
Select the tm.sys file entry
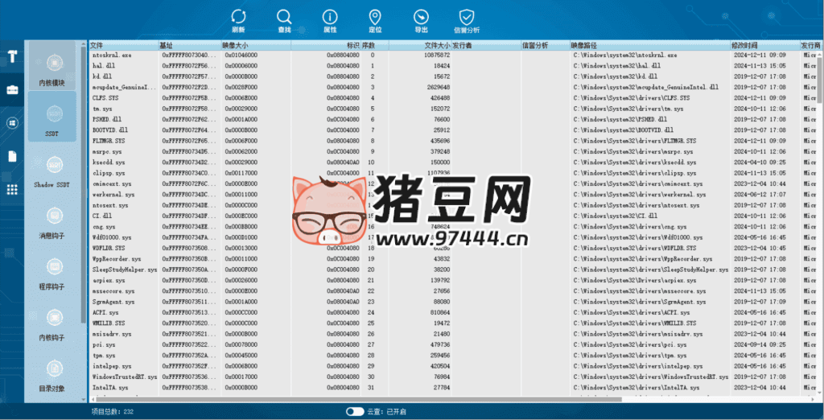click(x=102, y=109)
